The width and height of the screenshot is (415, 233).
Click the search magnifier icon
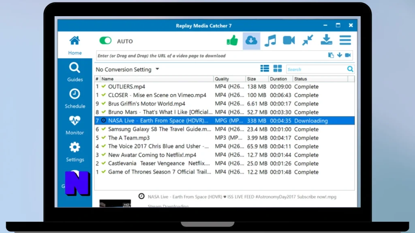pyautogui.click(x=350, y=69)
